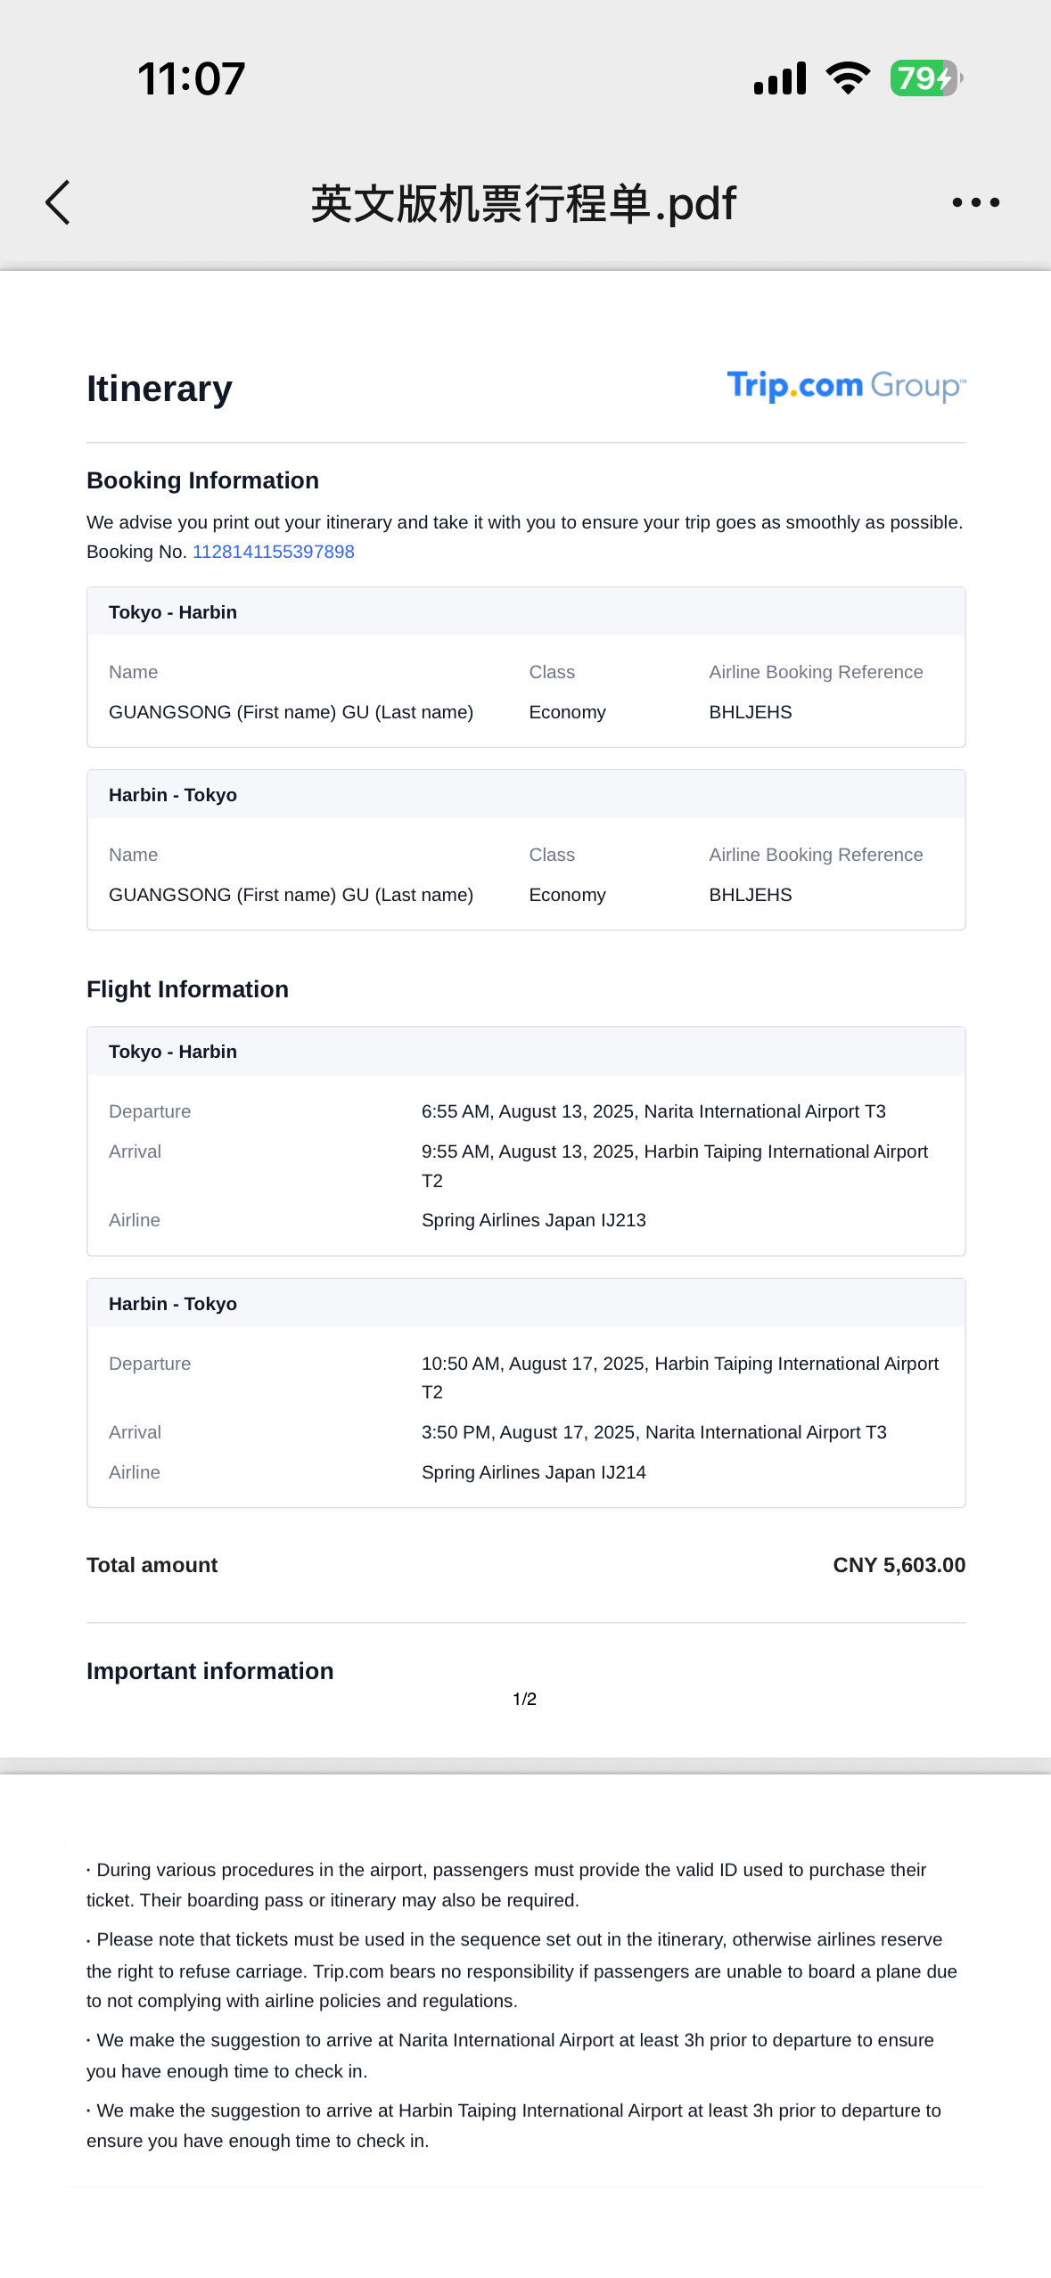This screenshot has height=2278, width=1051.
Task: Tap the CNY 5,603.00 total amount
Action: 899,1565
